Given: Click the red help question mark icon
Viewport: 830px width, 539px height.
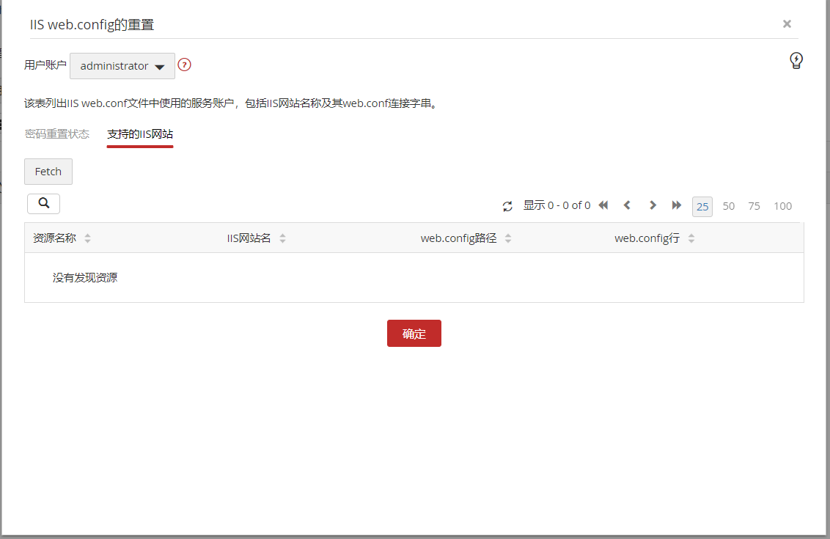Looking at the screenshot, I should click(x=184, y=65).
